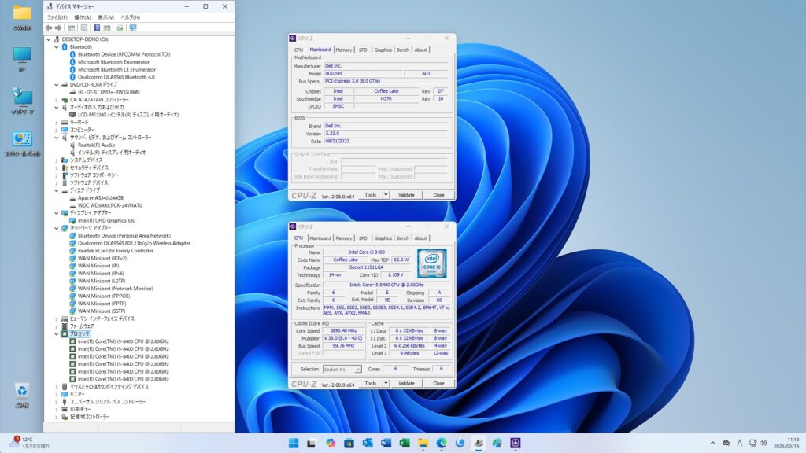
Task: Click the Windows Start button
Action: tap(293, 443)
